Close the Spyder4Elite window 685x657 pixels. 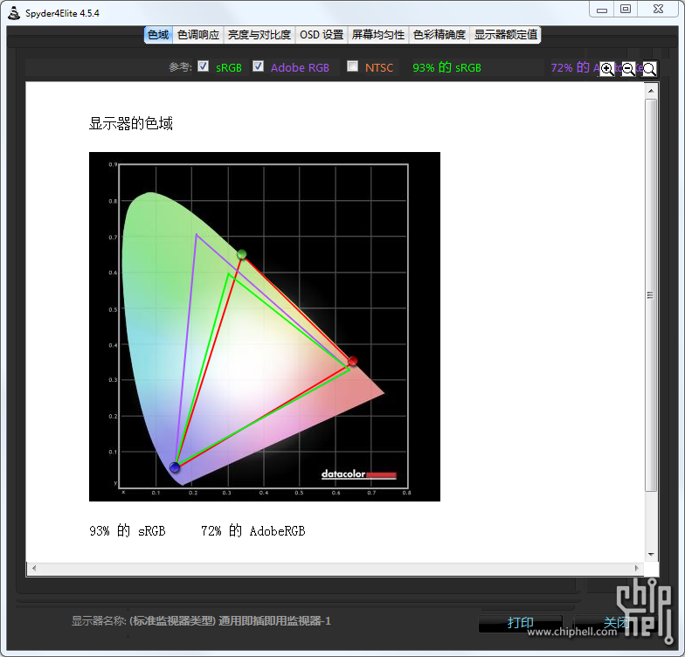point(659,9)
